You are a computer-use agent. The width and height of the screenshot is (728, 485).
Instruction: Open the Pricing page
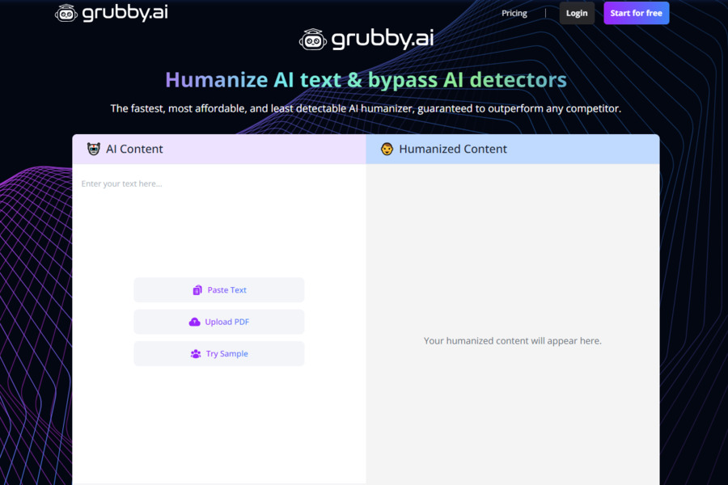pos(514,13)
